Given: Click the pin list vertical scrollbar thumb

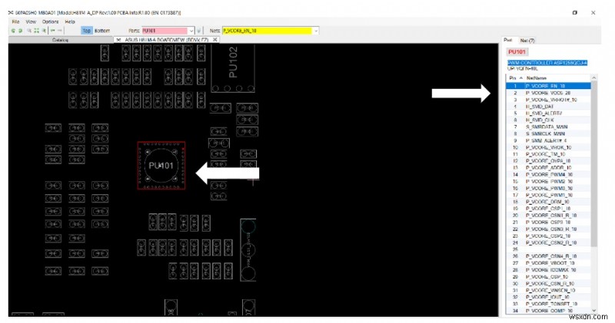Looking at the screenshot, I should pos(593,163).
